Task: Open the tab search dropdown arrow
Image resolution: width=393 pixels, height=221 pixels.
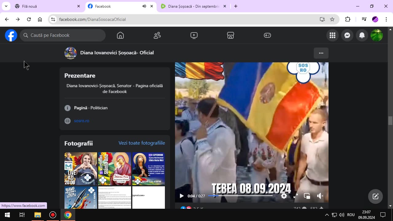Action: click(x=6, y=6)
